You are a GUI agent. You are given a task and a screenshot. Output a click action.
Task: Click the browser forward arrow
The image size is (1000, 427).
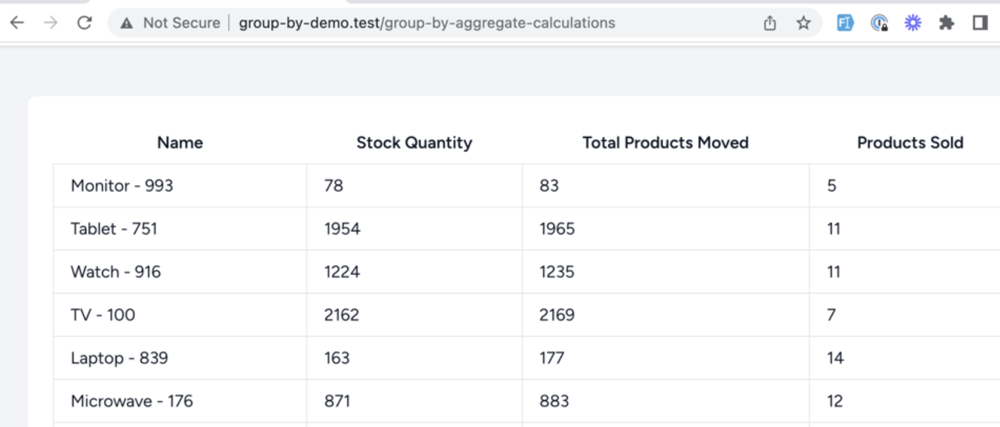pyautogui.click(x=50, y=23)
